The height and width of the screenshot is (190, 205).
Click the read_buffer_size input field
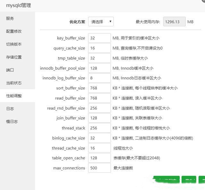point(99,98)
